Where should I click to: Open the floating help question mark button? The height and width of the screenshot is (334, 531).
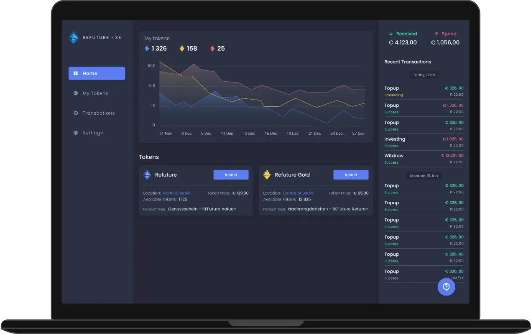pyautogui.click(x=446, y=287)
